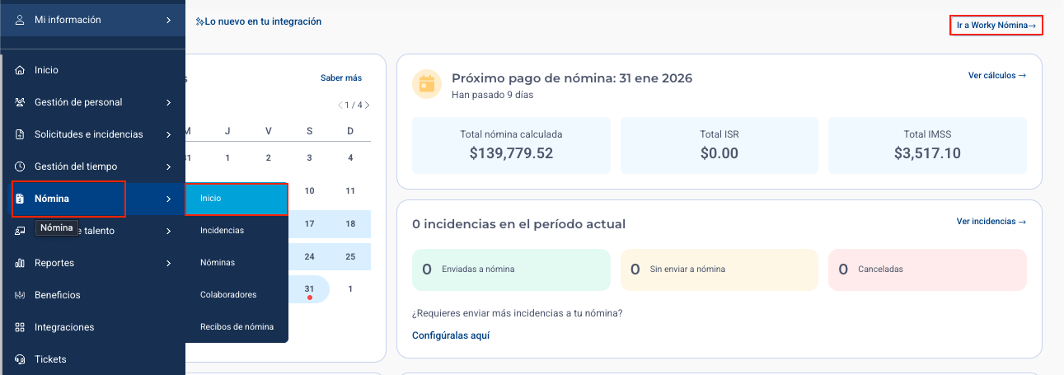Click Saber más on calendar card
1064x375 pixels.
[341, 78]
